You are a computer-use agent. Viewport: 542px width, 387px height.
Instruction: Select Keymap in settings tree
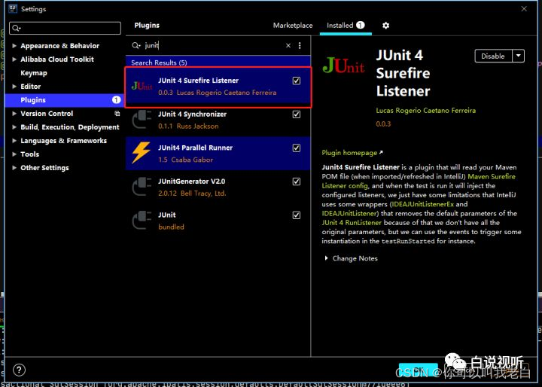pyautogui.click(x=34, y=73)
